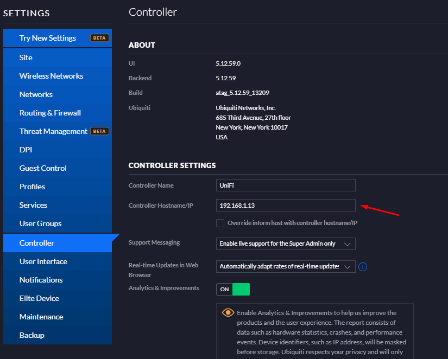Click the UI version 5.12.59.0 text
Viewport: 448px width, 359px height.
tap(228, 63)
